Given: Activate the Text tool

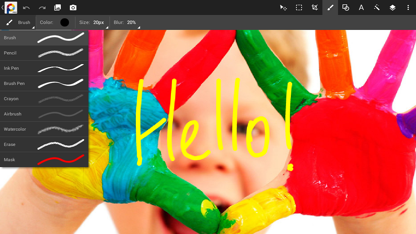Looking at the screenshot, I should [361, 7].
